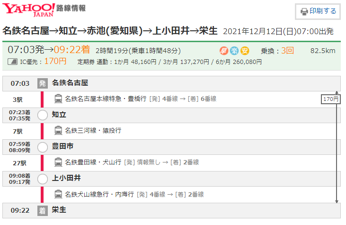Click the 路線情報 heading text
Screen dimensions: 346x225
click(71, 8)
